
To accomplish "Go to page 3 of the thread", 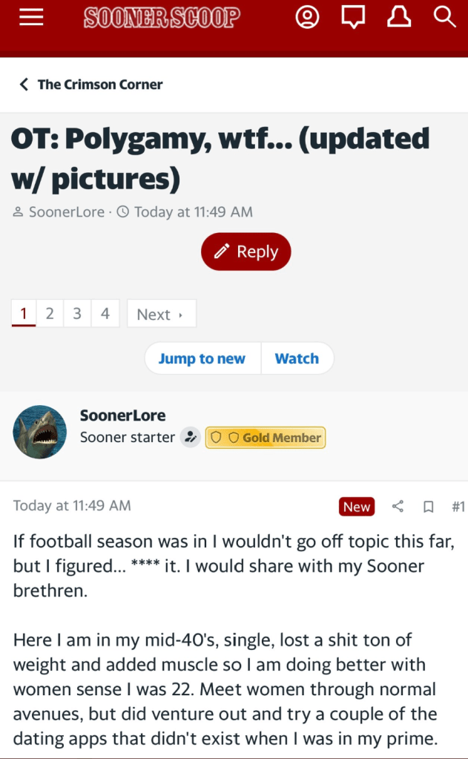I will tap(77, 314).
